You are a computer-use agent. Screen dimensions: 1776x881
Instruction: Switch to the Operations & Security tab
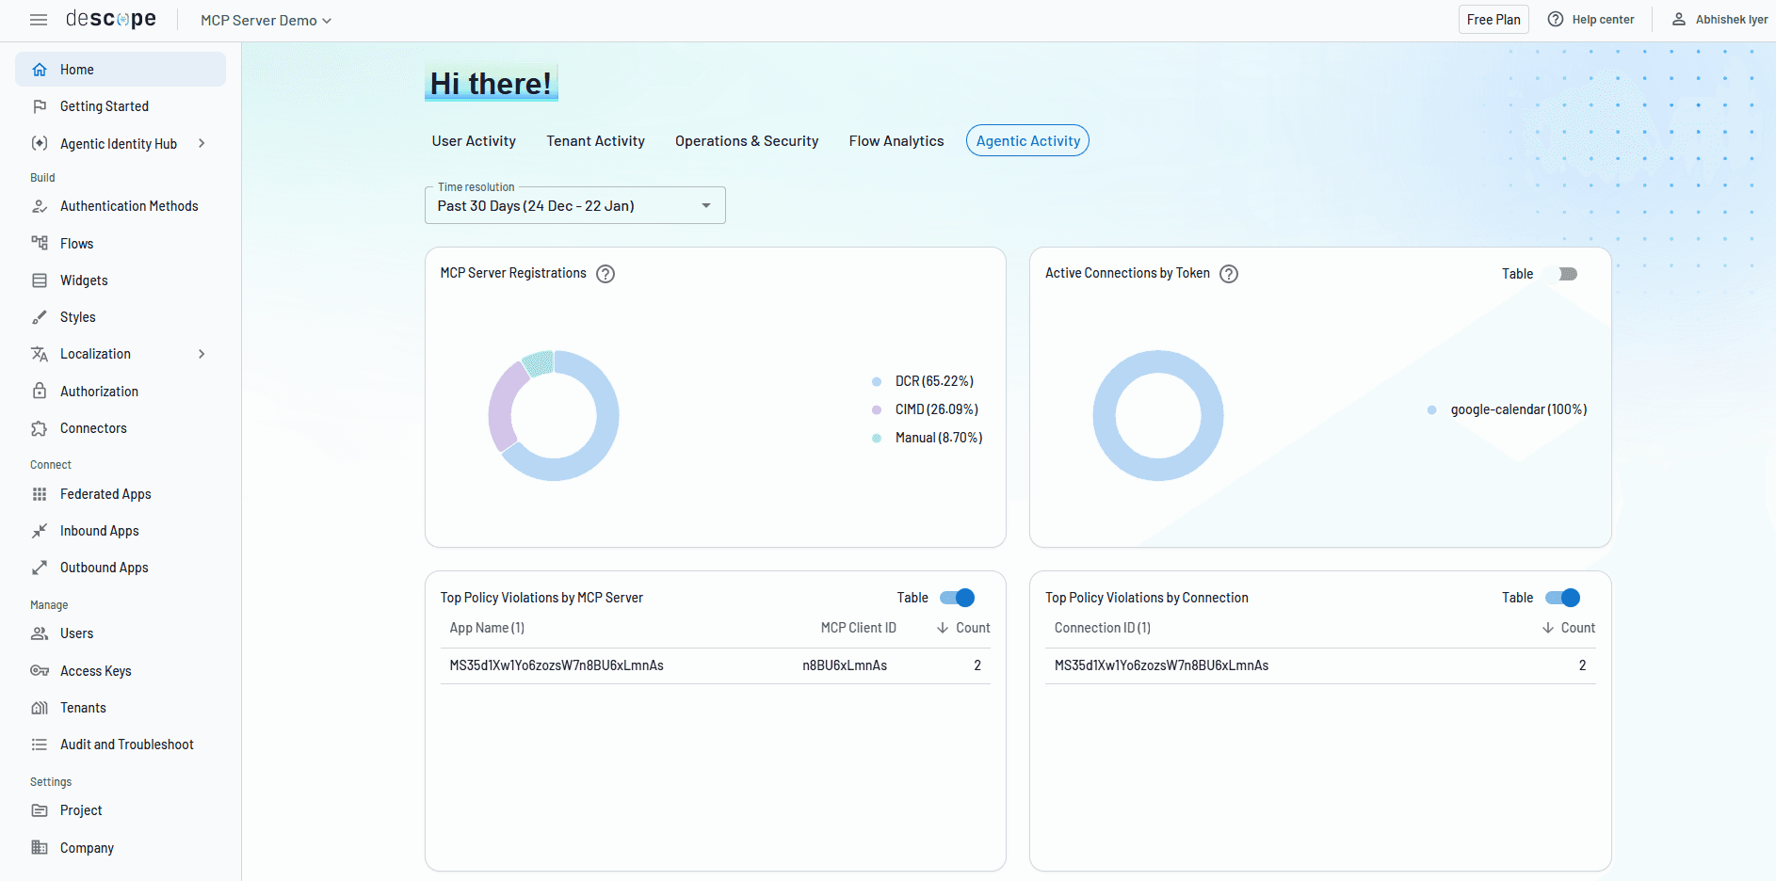pyautogui.click(x=747, y=140)
